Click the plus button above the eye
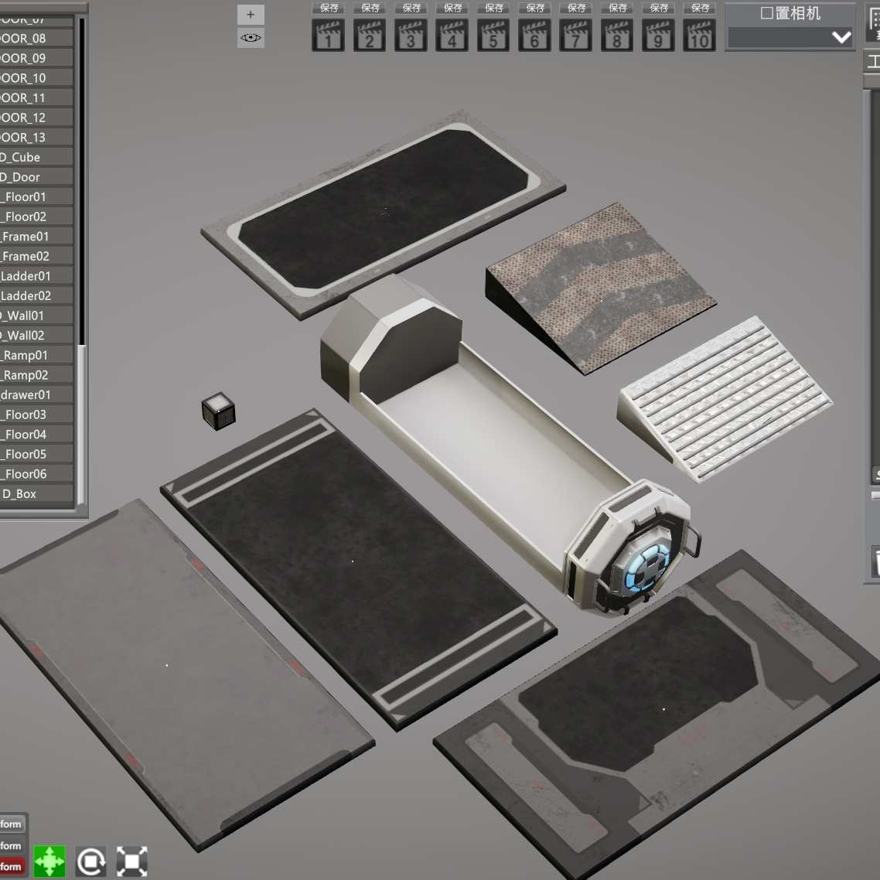The width and height of the screenshot is (880, 880). (x=251, y=15)
